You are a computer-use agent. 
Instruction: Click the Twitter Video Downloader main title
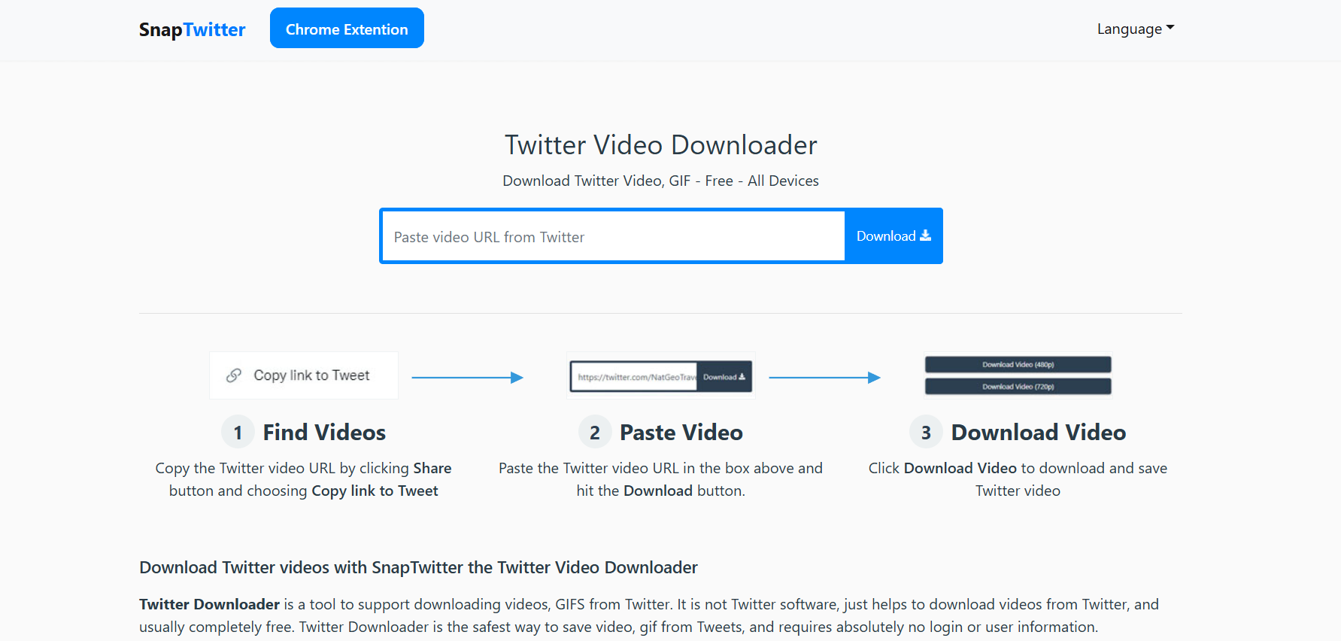pyautogui.click(x=660, y=144)
